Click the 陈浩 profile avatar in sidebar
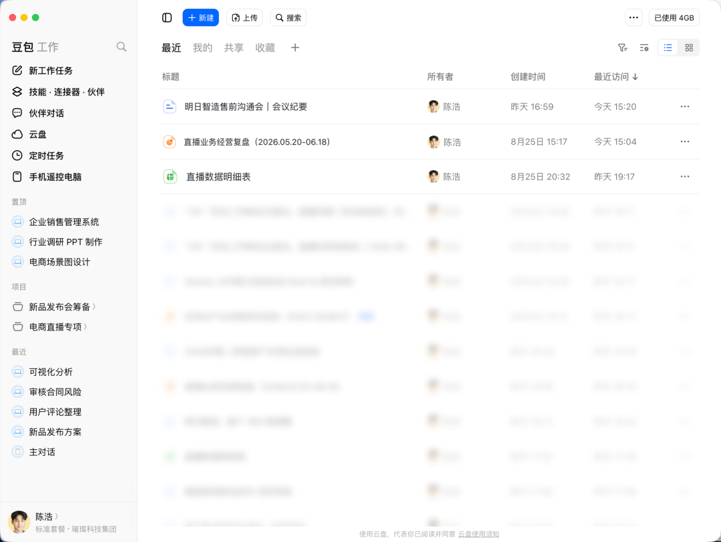This screenshot has width=721, height=542. click(19, 522)
